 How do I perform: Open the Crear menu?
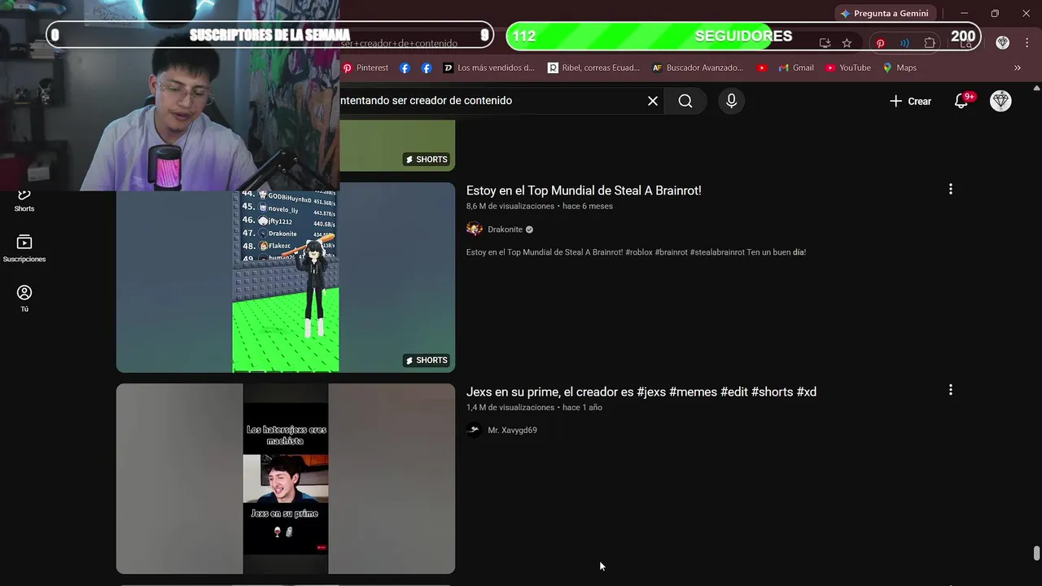(910, 101)
